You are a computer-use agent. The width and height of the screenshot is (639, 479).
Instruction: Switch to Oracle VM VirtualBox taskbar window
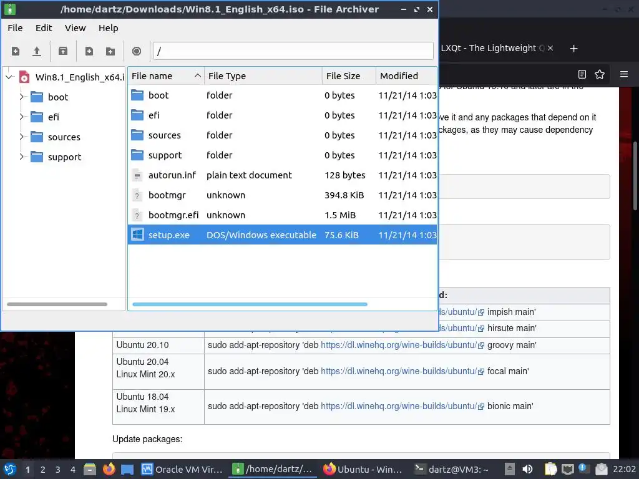click(x=182, y=469)
